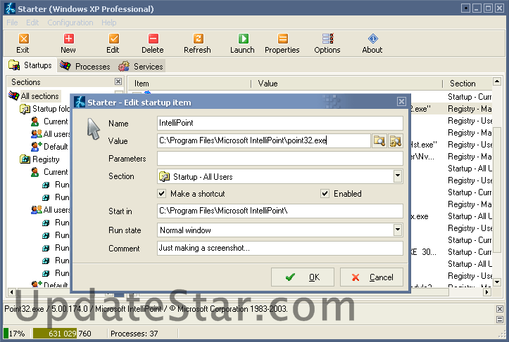
Task: Switch to the Startups tab
Action: 30,65
